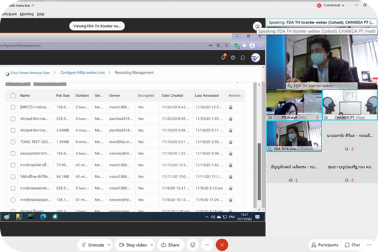The height and width of the screenshot is (252, 379).
Task: End meeting with red X button
Action: tap(222, 245)
